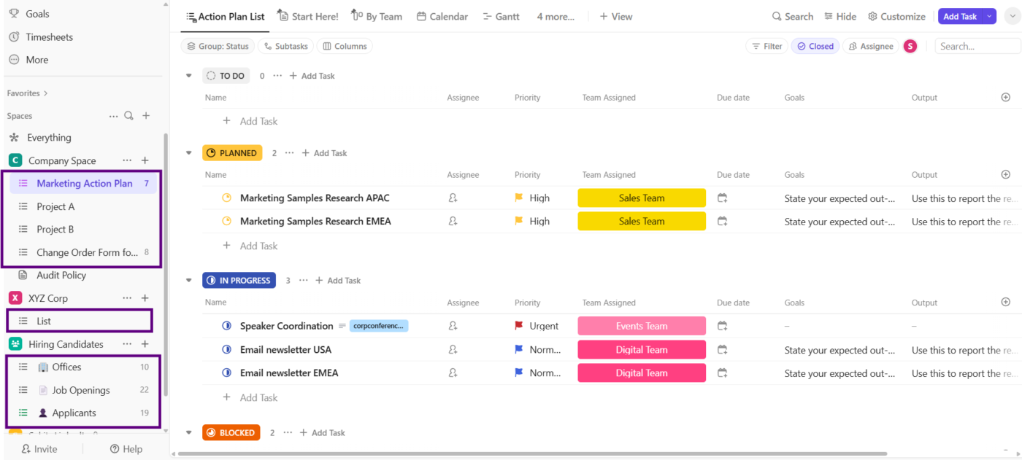Screen dimensions: 1022x460
Task: Collapse the IN PROGRESS group
Action: coord(188,280)
